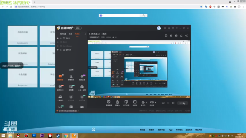This screenshot has width=246, height=138.
Task: Open the mode pill dropdown beside the logo
Action: (78, 28)
